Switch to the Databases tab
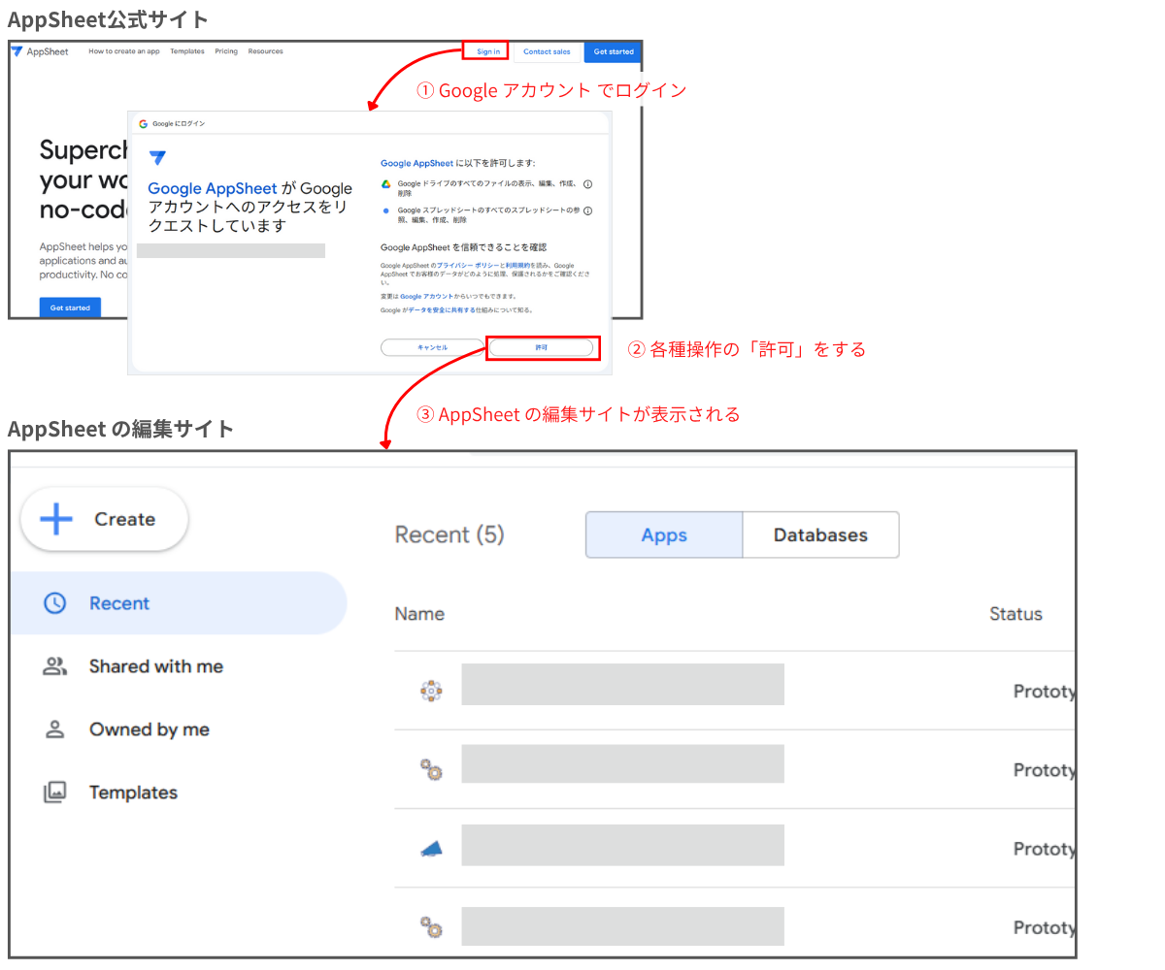1165x970 pixels. tap(820, 534)
